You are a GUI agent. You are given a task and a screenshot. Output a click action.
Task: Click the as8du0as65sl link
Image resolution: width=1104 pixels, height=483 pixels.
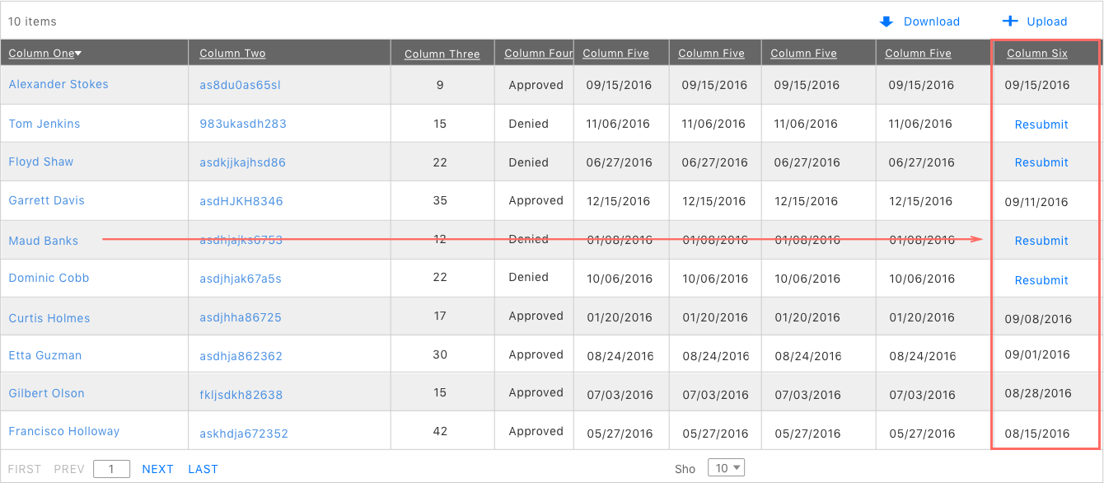(x=240, y=85)
